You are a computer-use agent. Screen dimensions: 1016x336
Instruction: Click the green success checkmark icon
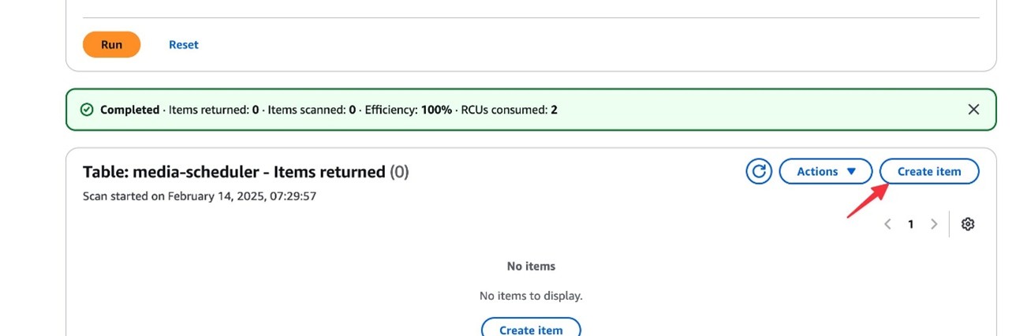coord(87,110)
